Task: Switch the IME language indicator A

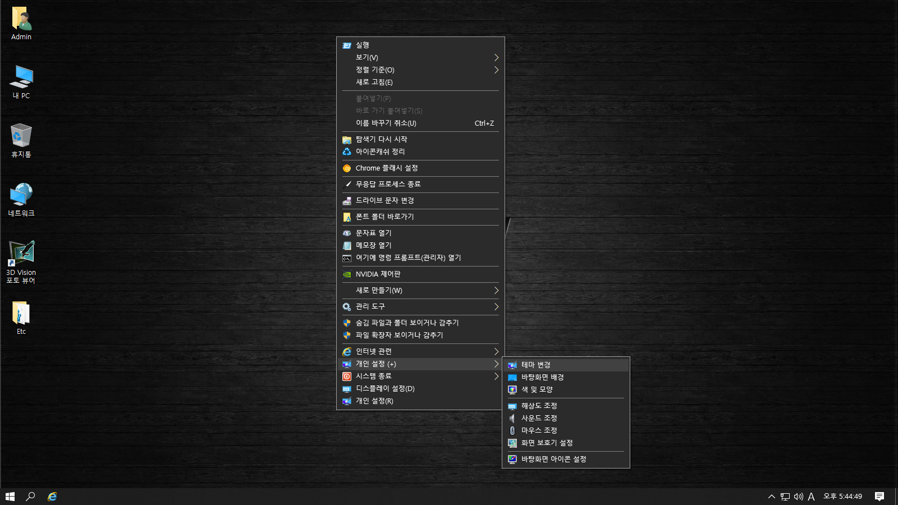Action: tap(811, 497)
